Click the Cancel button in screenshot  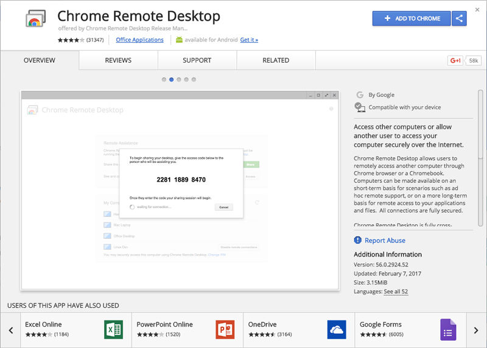(x=223, y=207)
